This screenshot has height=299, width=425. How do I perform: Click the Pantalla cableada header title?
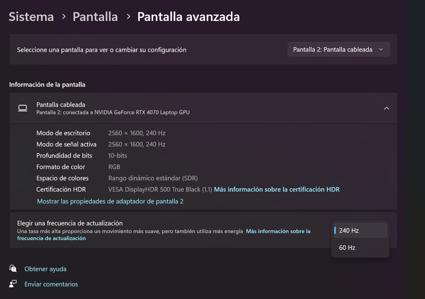[61, 105]
